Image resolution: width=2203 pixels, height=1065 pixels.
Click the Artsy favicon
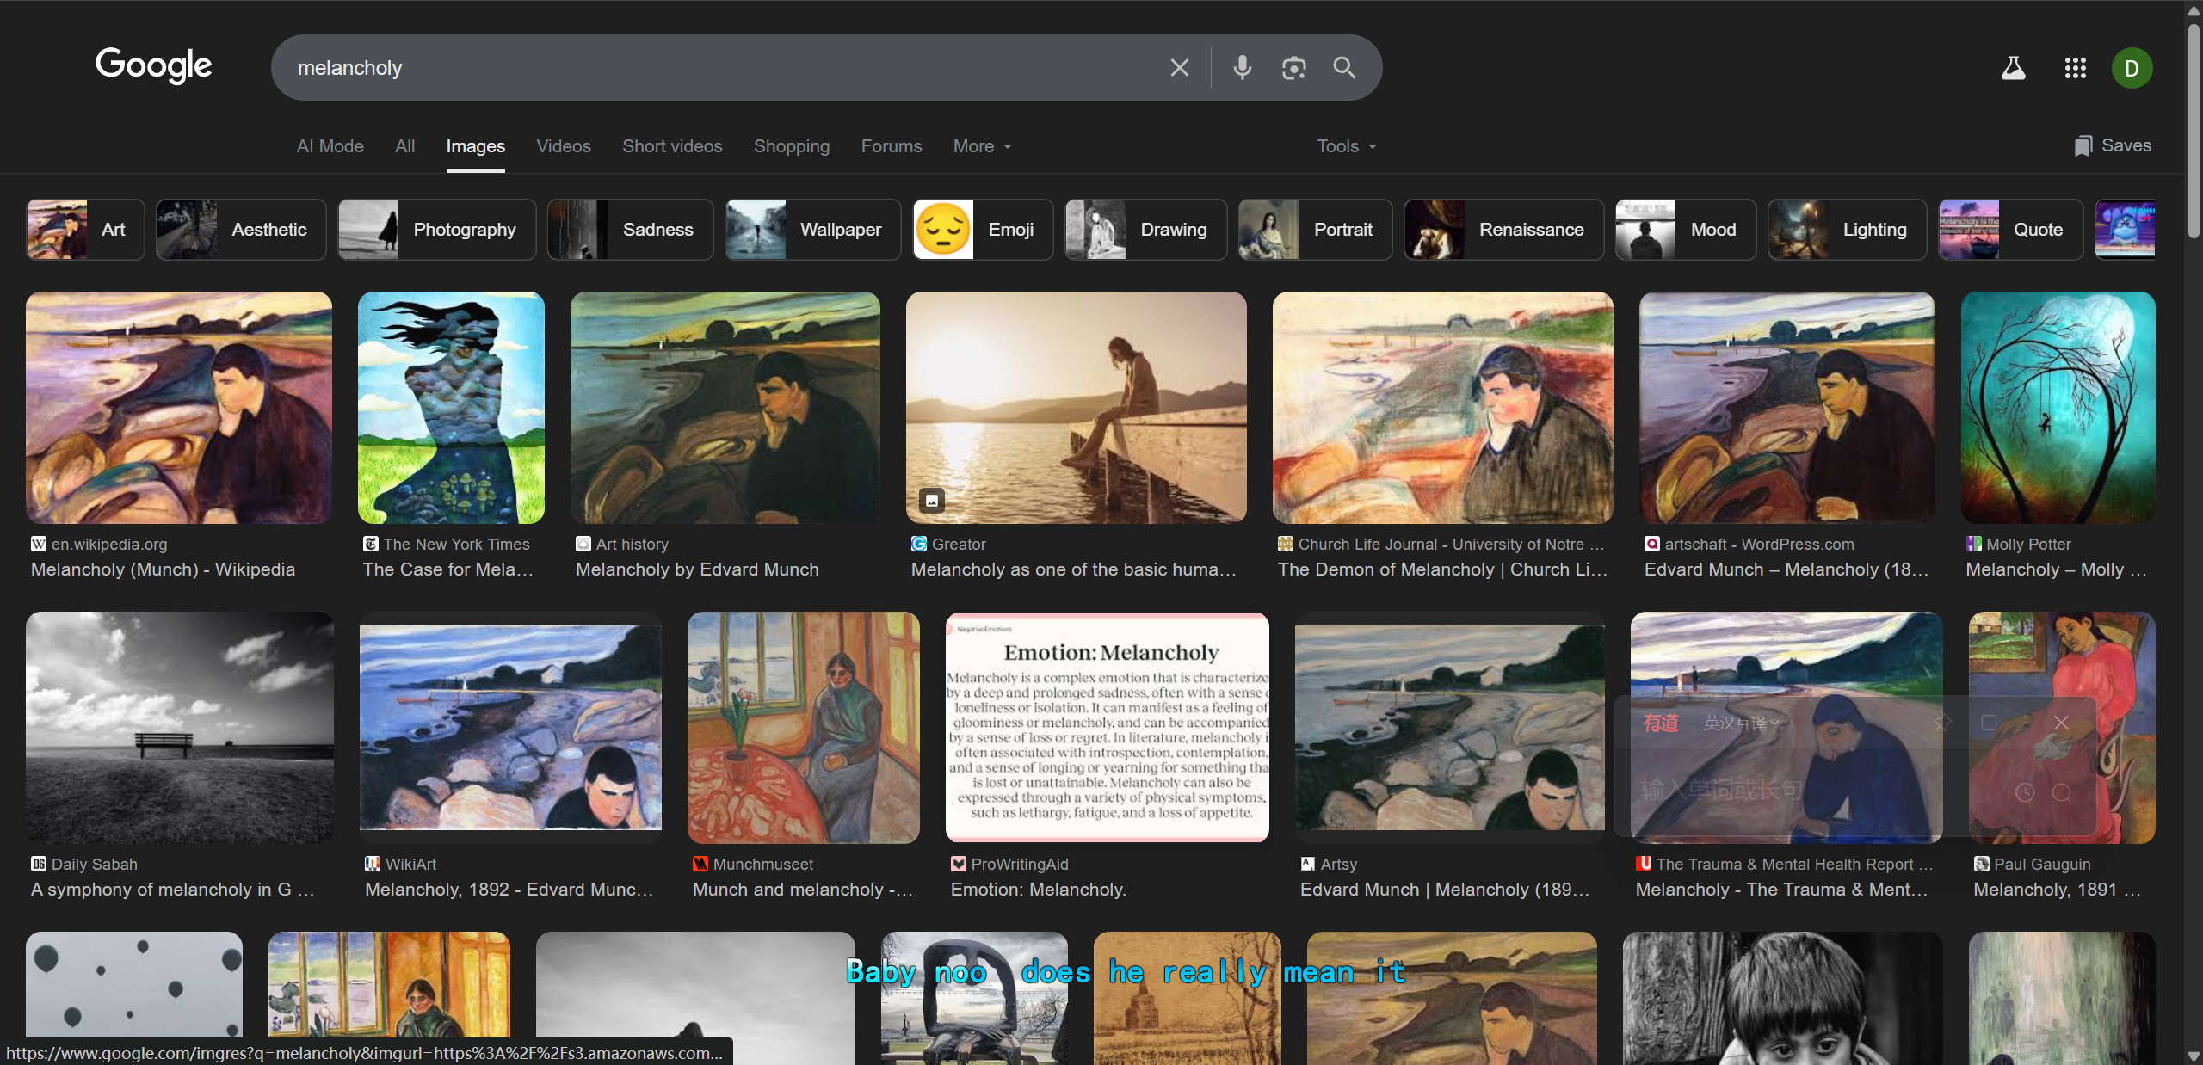[x=1308, y=864]
